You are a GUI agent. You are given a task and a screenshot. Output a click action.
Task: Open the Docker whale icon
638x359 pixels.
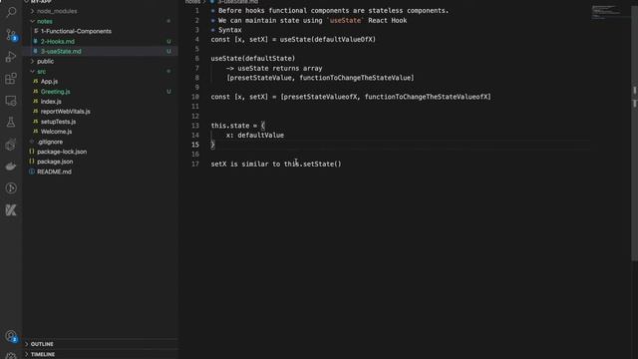point(11,167)
